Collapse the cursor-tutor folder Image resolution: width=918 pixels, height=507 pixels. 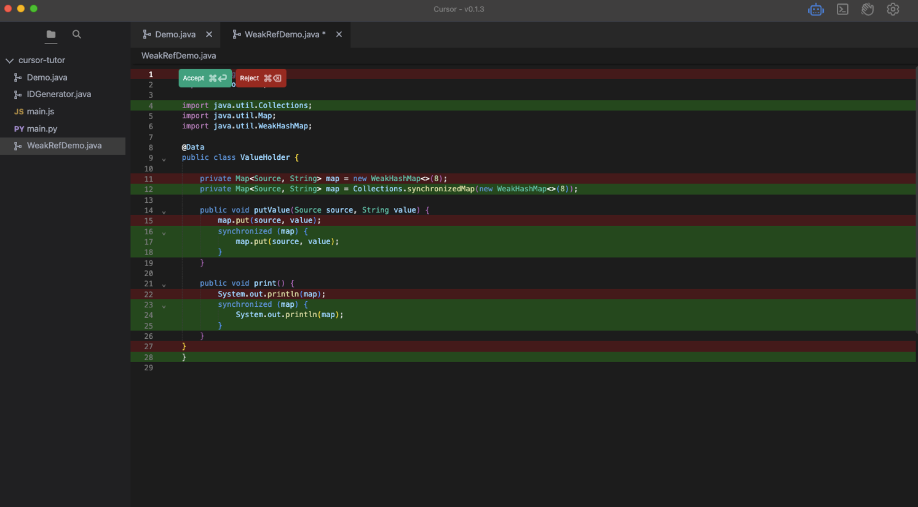pos(9,61)
